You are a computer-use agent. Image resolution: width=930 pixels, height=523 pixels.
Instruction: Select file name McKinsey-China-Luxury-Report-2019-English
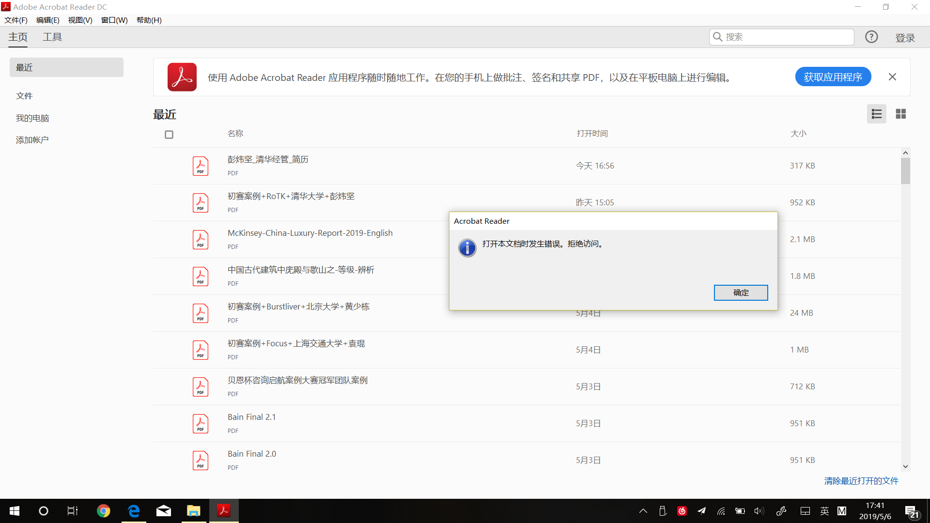pos(310,233)
